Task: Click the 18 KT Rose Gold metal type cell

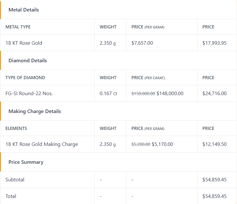Action: pyautogui.click(x=24, y=43)
